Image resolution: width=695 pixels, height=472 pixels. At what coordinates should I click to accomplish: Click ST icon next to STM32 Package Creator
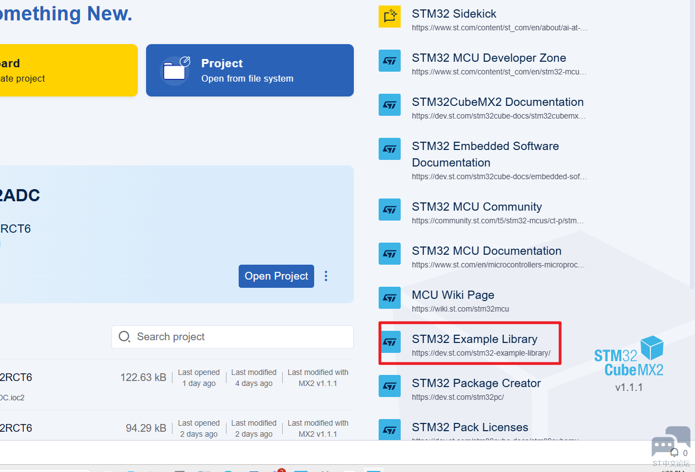click(390, 386)
